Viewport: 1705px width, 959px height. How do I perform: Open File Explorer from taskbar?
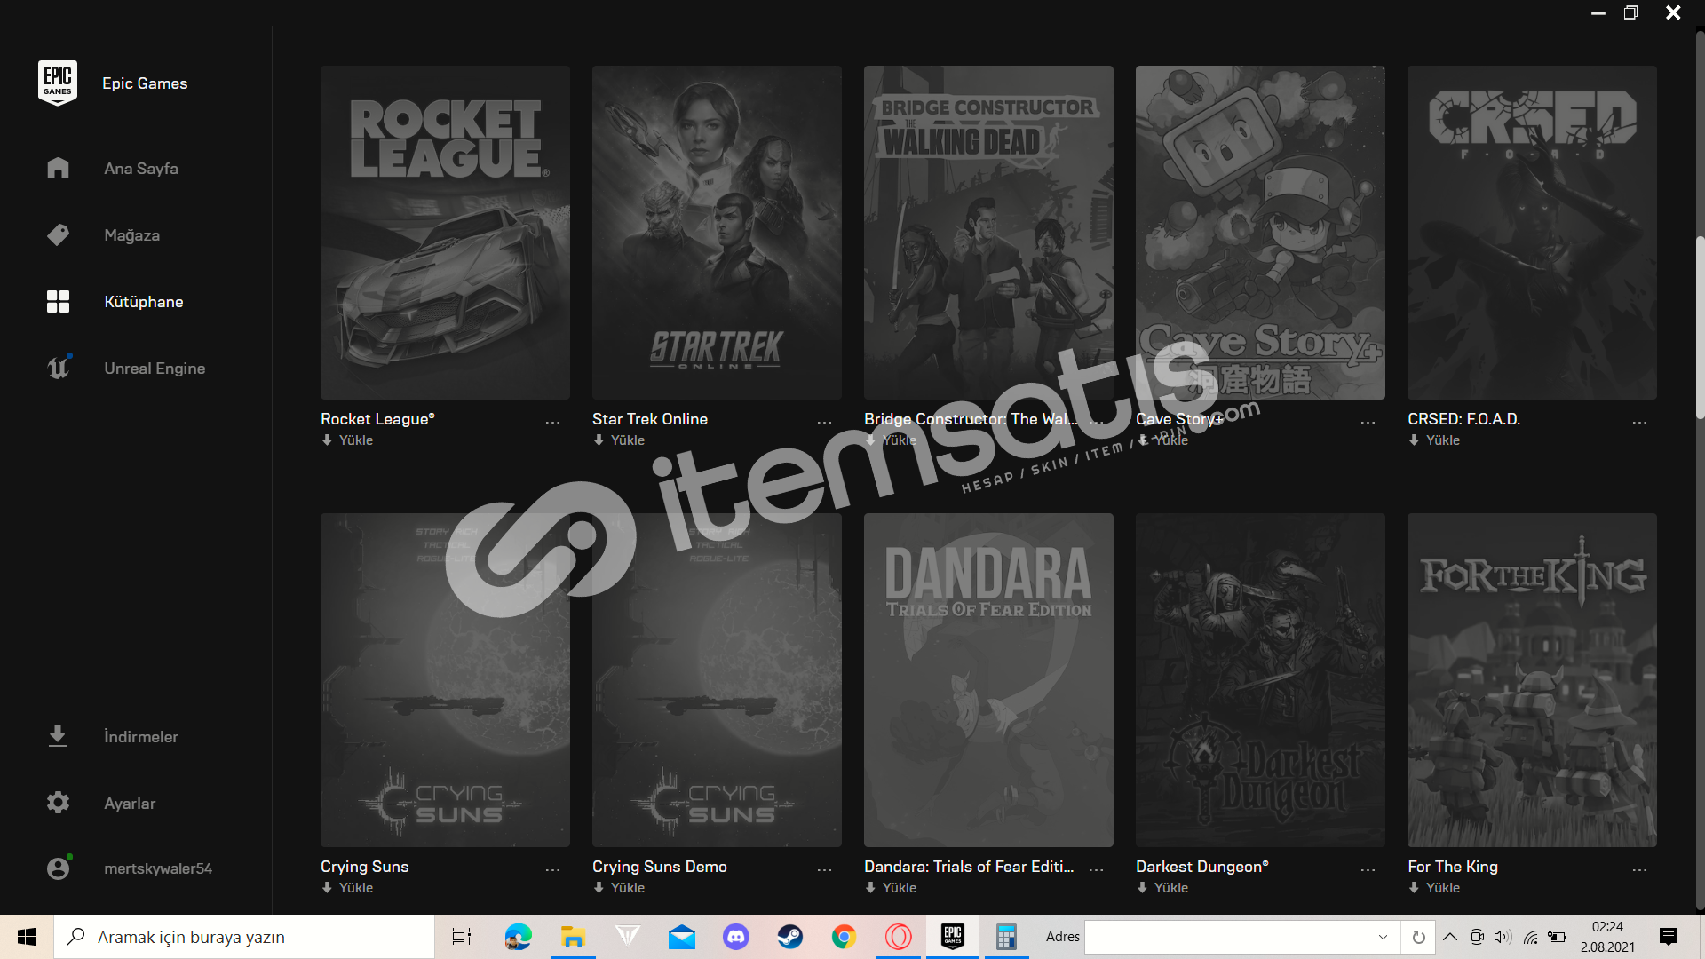(x=573, y=937)
